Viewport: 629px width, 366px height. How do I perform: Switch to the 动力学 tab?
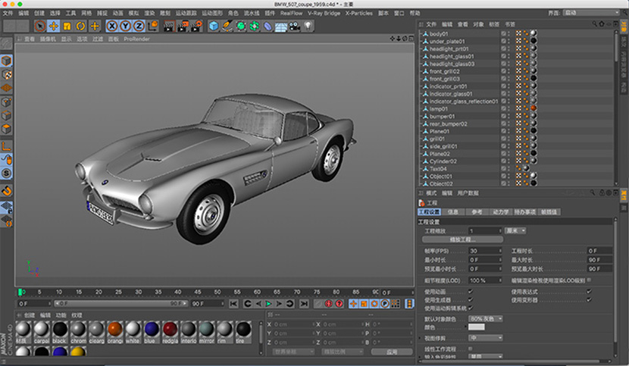coord(501,212)
